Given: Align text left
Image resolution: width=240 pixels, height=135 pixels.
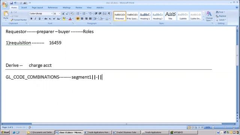Looking at the screenshot, I should tap(78, 19).
